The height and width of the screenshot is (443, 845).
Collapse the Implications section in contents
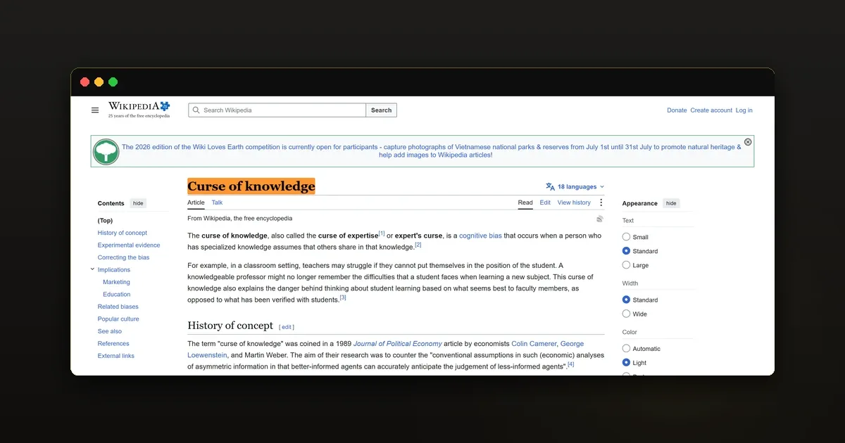92,269
